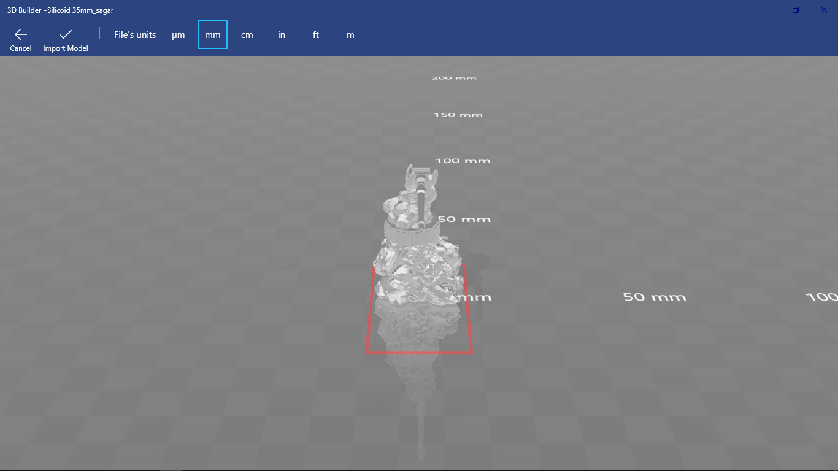Viewport: 838px width, 471px height.
Task: Set file units to inches (in)
Action: pos(282,35)
